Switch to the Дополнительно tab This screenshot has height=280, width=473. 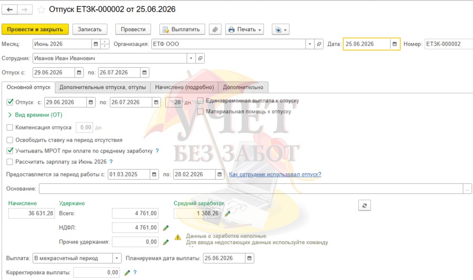point(243,87)
